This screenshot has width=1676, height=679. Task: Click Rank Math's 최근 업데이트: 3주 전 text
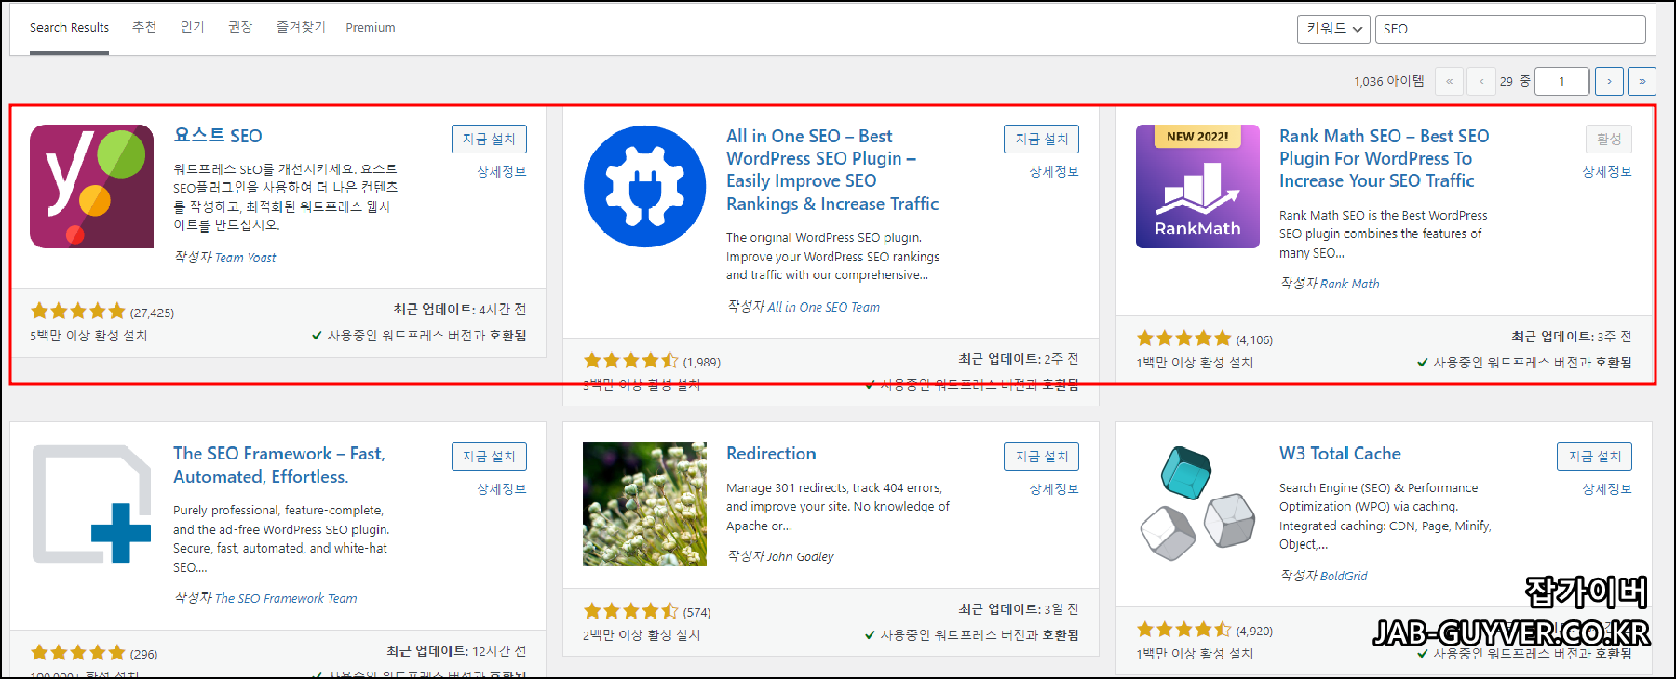pos(1571,337)
